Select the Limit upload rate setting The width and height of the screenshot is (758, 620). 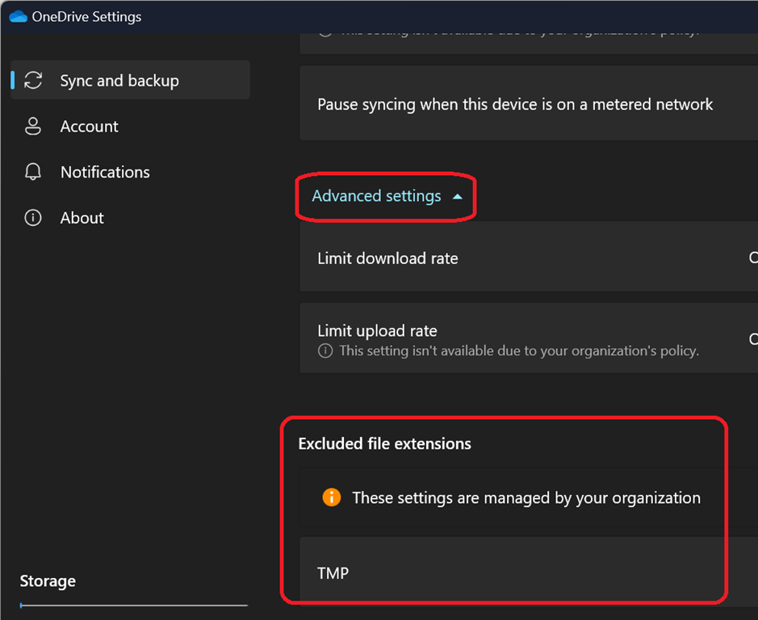[377, 331]
